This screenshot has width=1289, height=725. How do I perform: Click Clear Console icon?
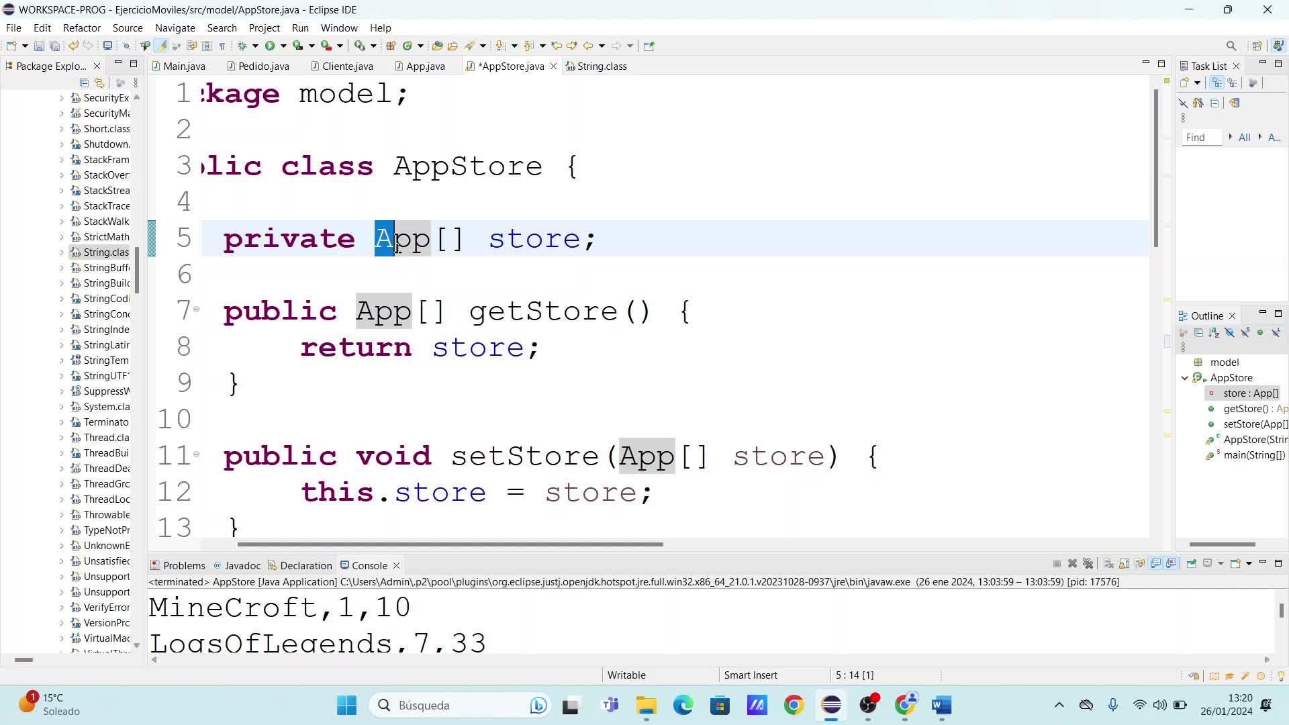[1108, 564]
